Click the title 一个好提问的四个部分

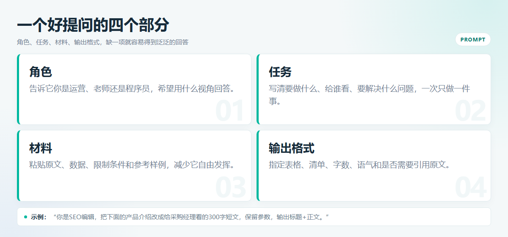click(93, 25)
